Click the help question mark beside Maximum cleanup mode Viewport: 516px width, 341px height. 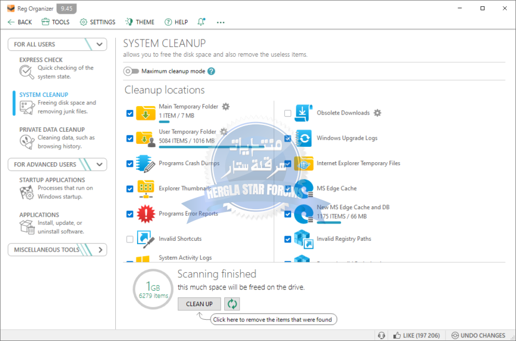[x=211, y=71]
